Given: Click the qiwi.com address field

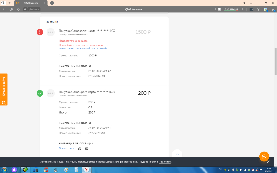Looking at the screenshot, I should (34, 9).
